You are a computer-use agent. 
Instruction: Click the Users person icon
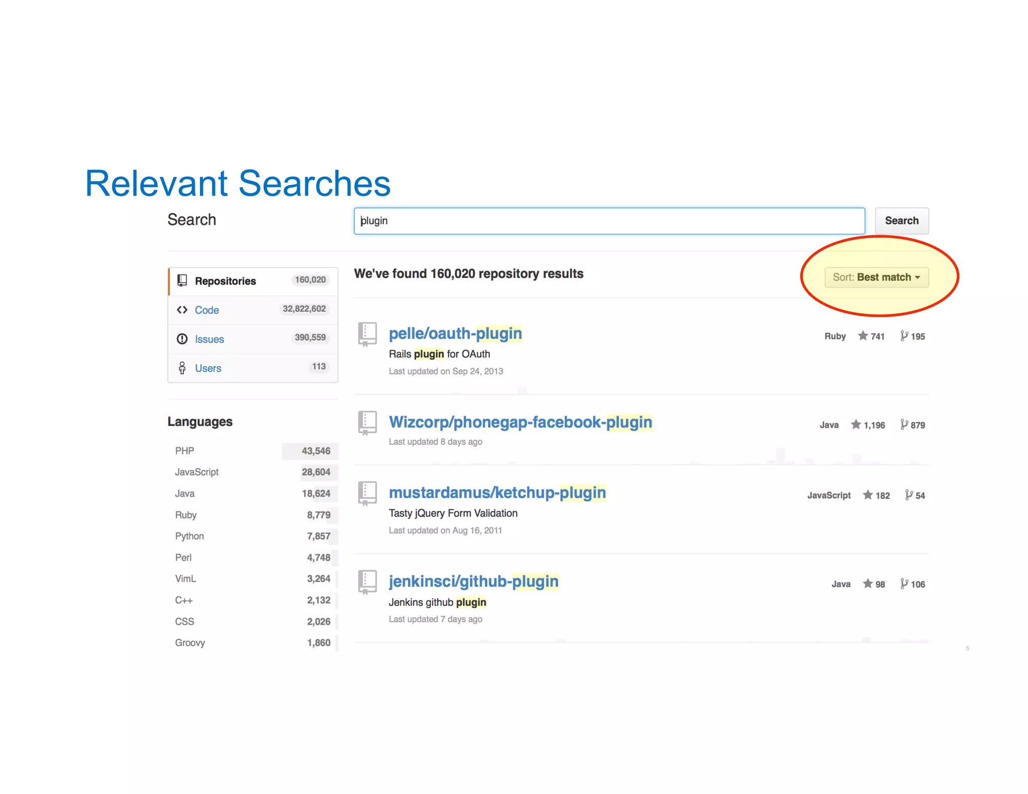[182, 368]
